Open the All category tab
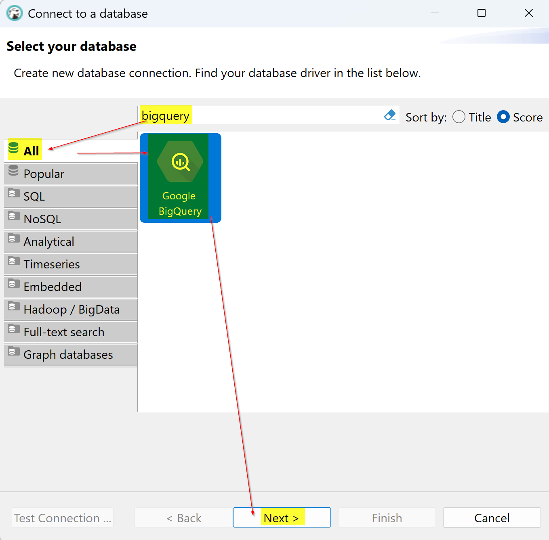Viewport: 549px width, 540px height. coord(71,151)
